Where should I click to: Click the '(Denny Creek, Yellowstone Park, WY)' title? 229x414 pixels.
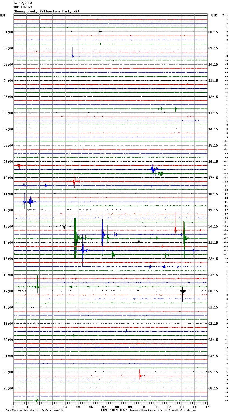(46, 11)
